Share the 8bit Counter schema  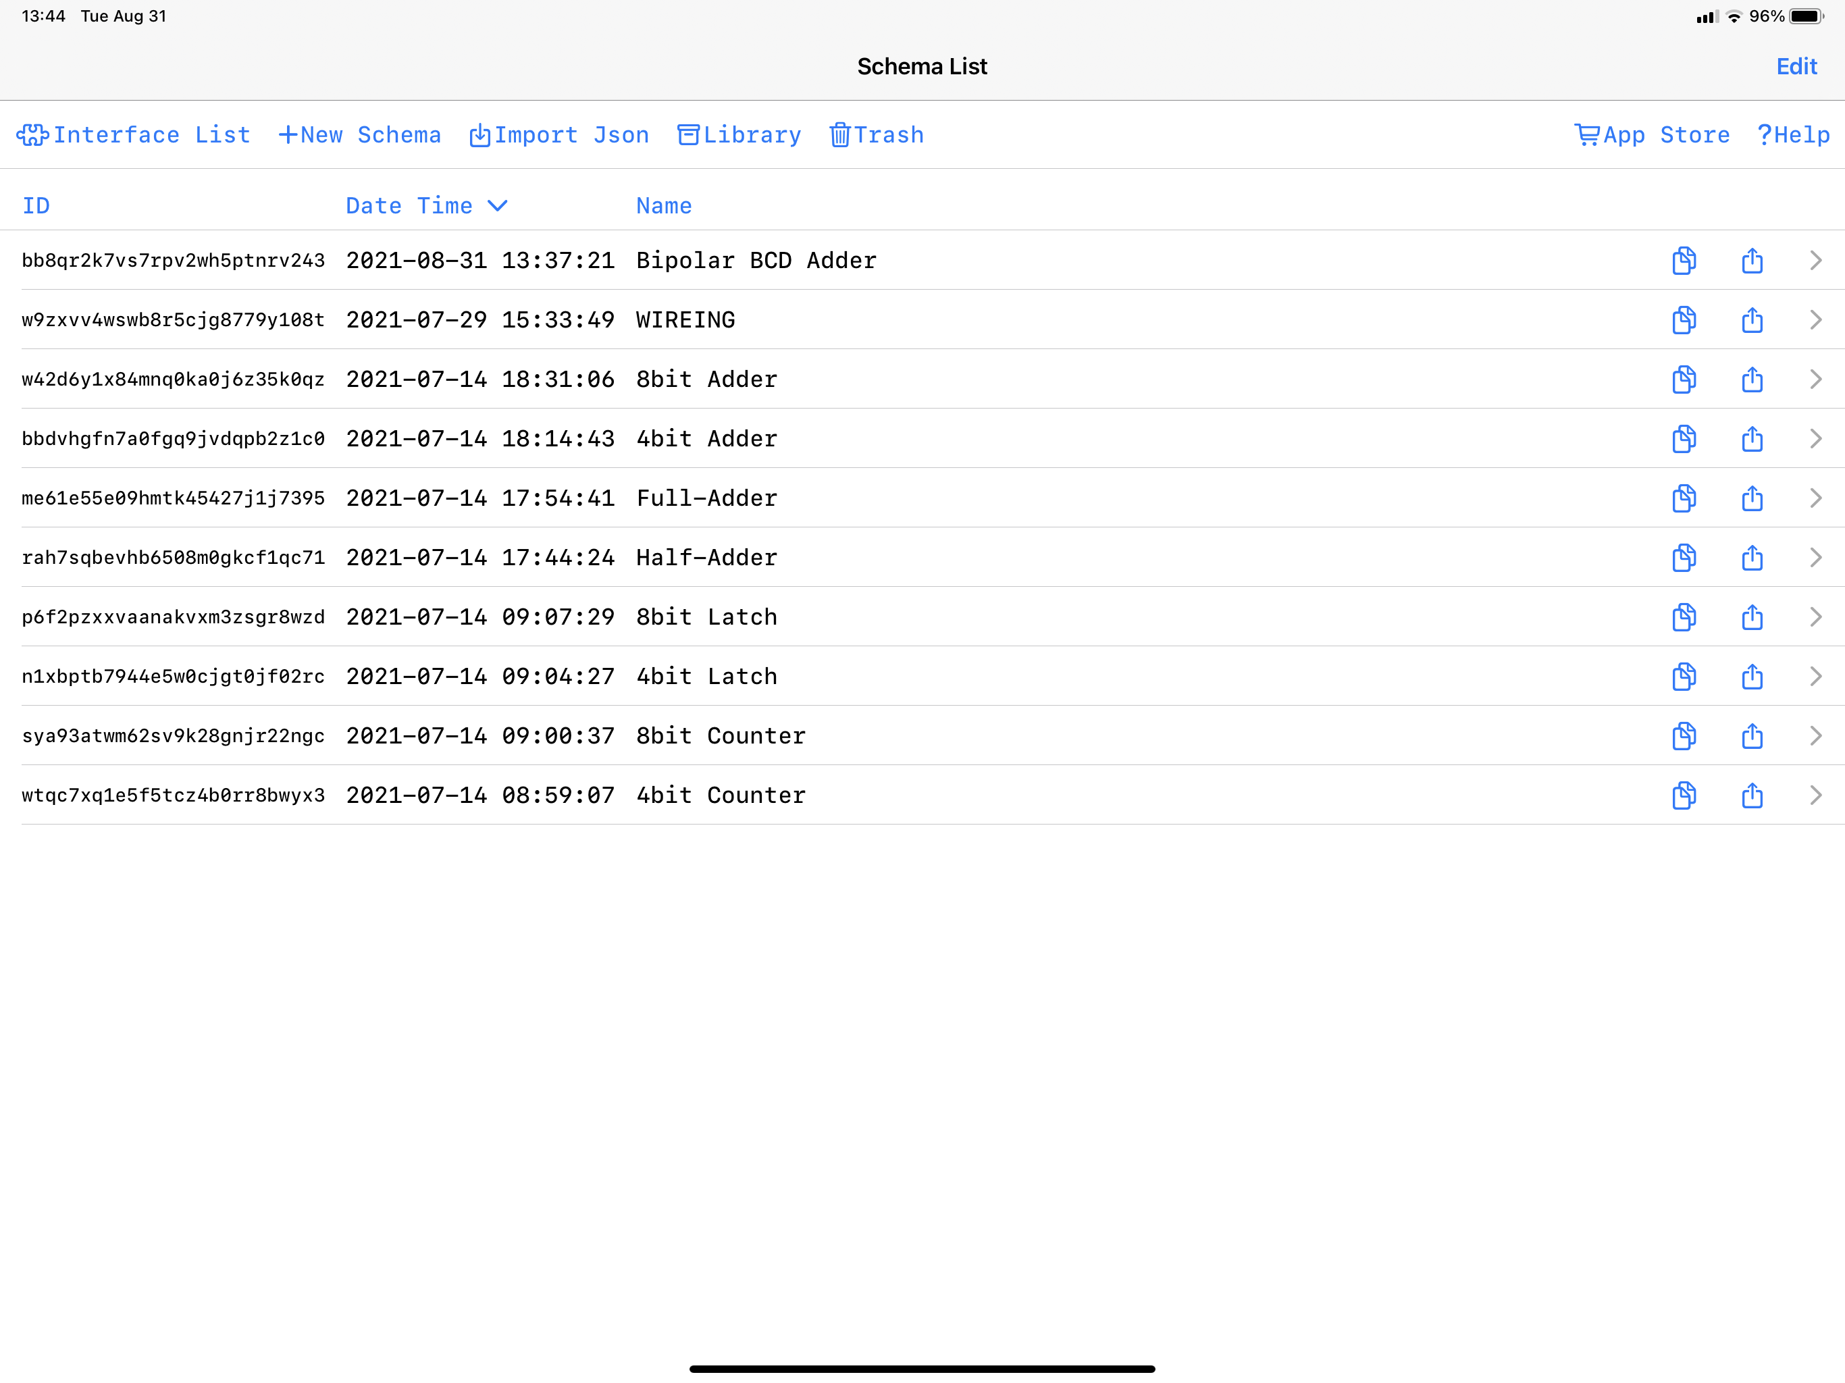1752,735
